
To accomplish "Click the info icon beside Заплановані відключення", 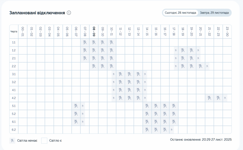I will (x=69, y=13).
